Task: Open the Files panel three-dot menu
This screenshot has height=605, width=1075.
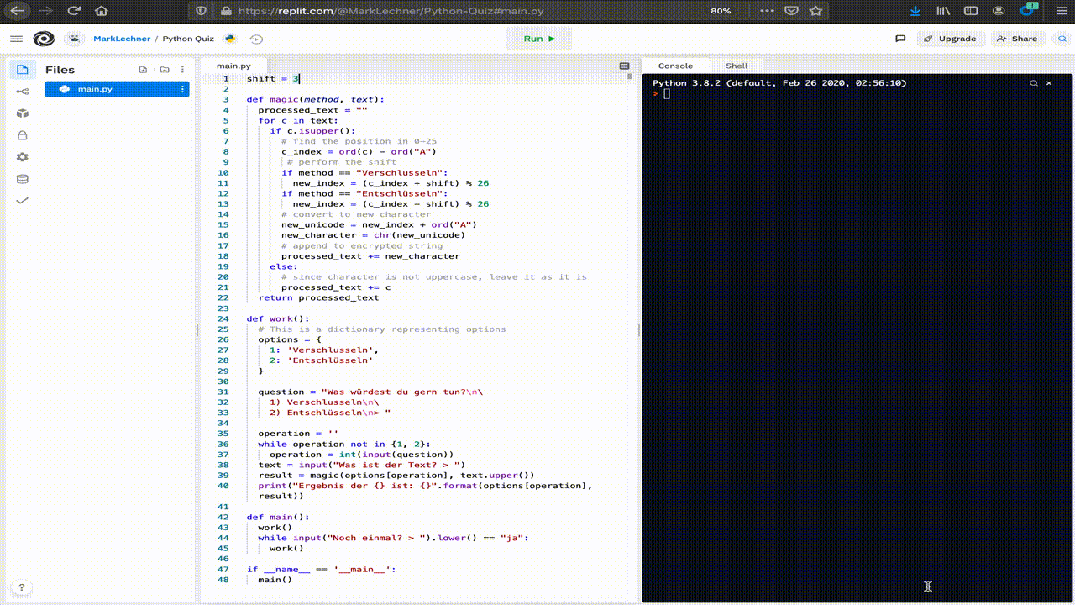Action: click(183, 70)
